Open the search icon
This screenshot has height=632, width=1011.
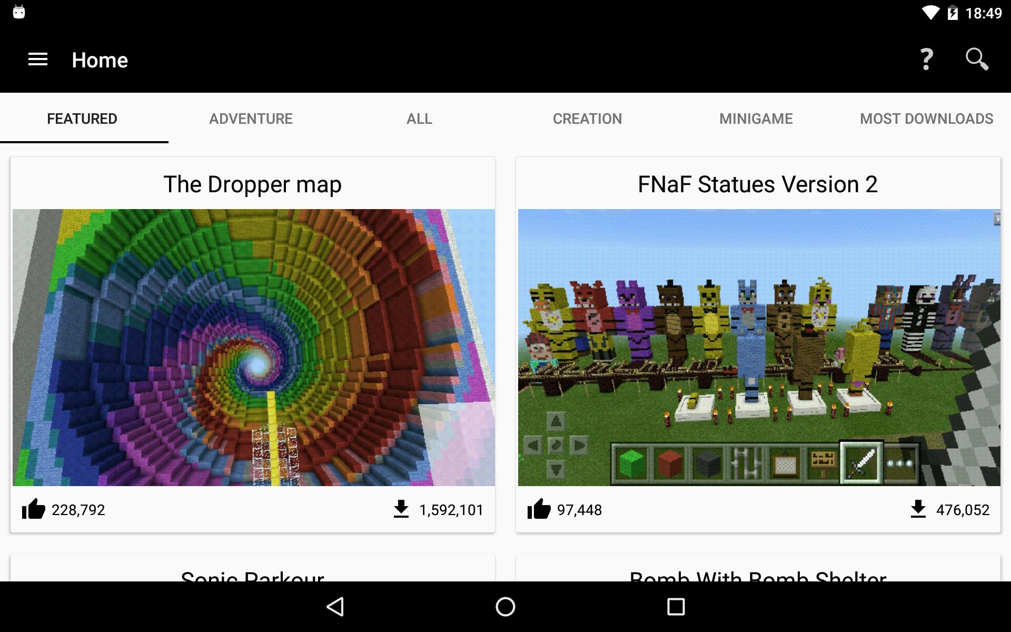tap(979, 60)
